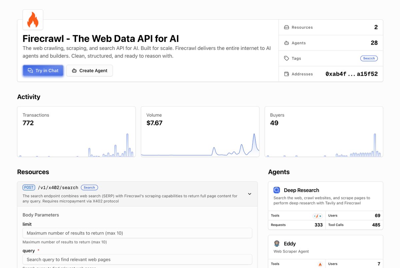Click Deep Research Requests count 333
Screen dimensions: 400x268
tap(319, 225)
